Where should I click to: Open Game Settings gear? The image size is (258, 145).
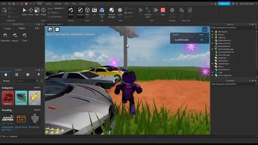tap(172, 12)
